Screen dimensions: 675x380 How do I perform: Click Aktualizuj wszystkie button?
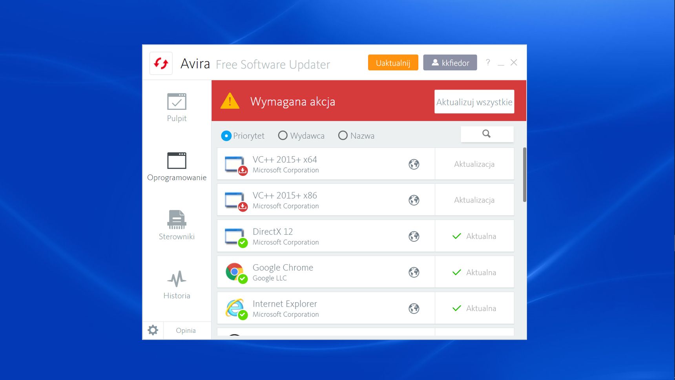click(x=474, y=102)
